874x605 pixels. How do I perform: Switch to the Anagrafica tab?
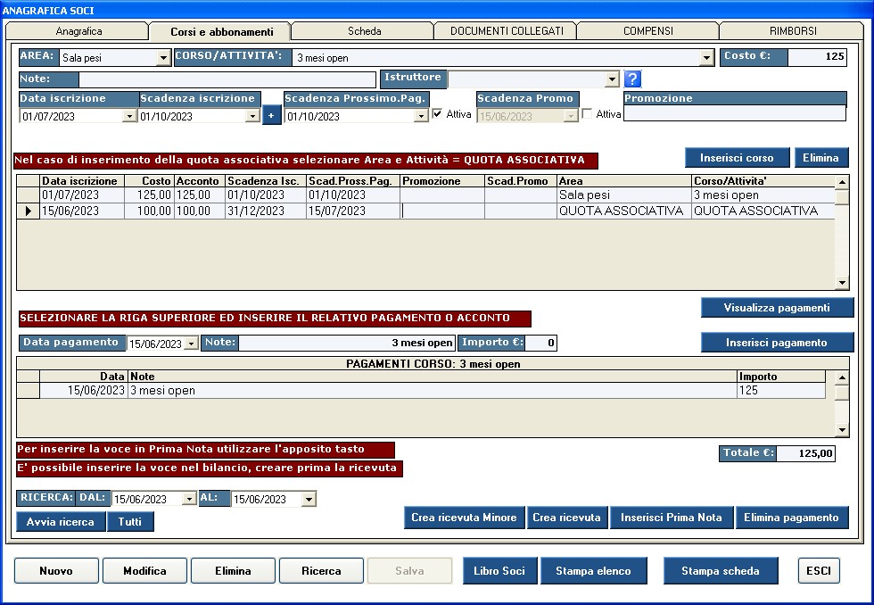click(78, 31)
